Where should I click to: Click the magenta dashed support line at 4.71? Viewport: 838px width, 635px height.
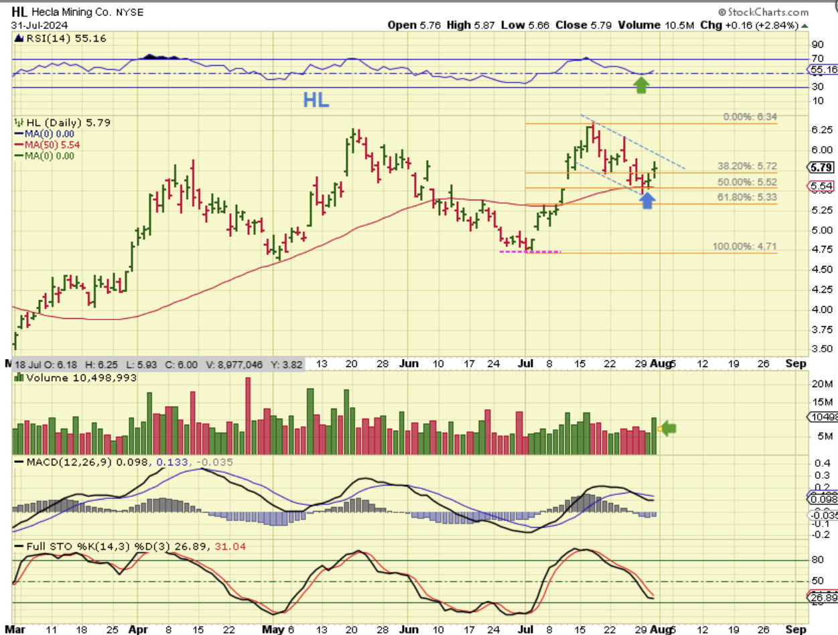529,252
